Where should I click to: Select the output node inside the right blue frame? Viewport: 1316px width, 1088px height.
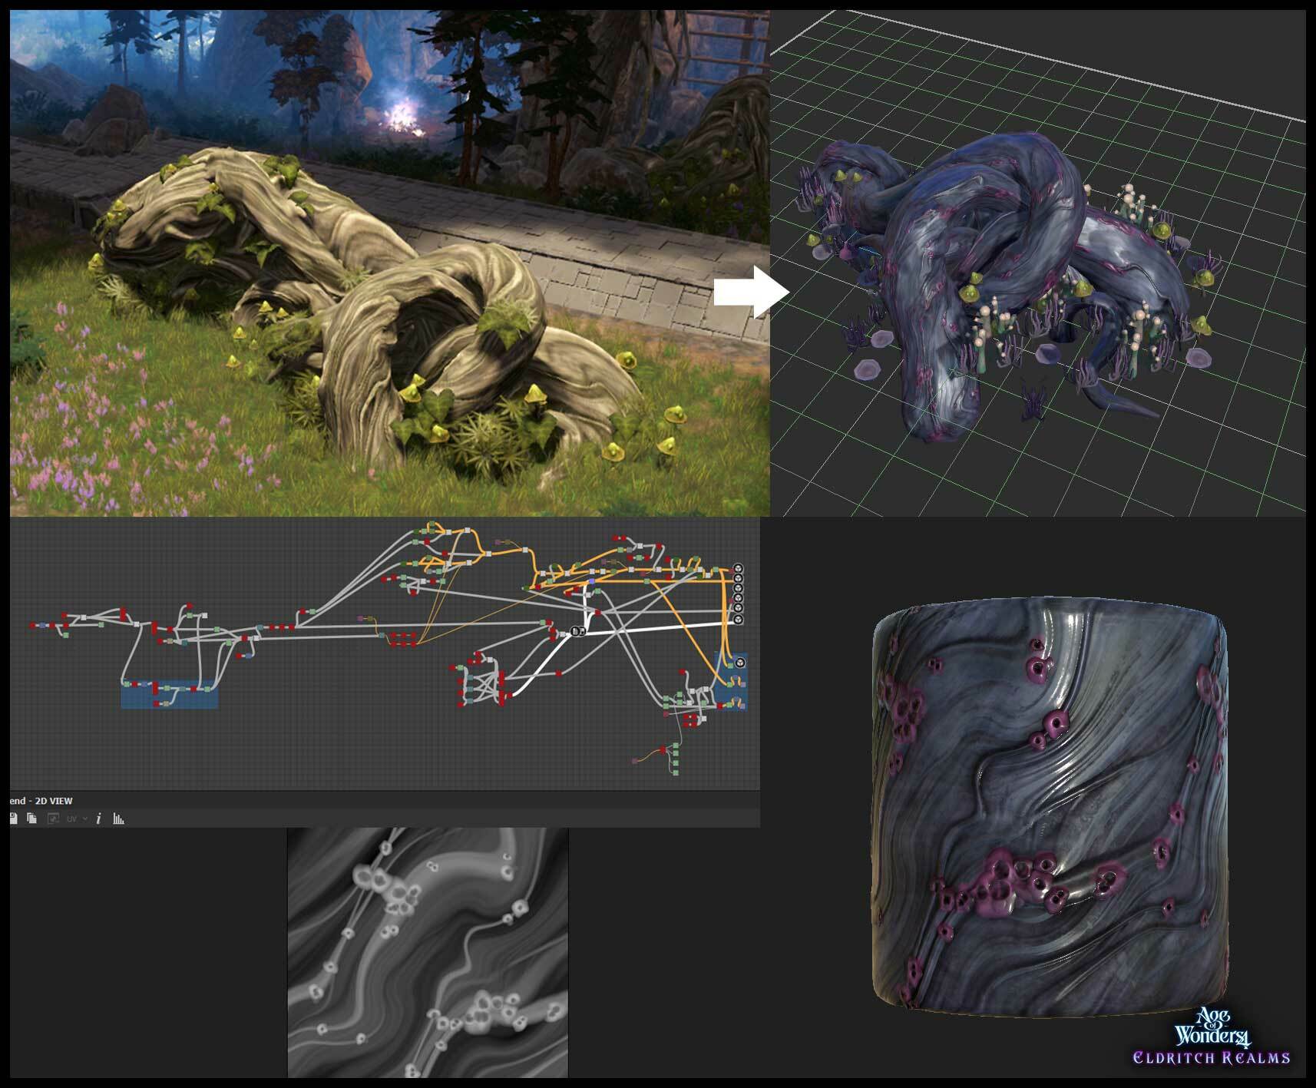[741, 663]
